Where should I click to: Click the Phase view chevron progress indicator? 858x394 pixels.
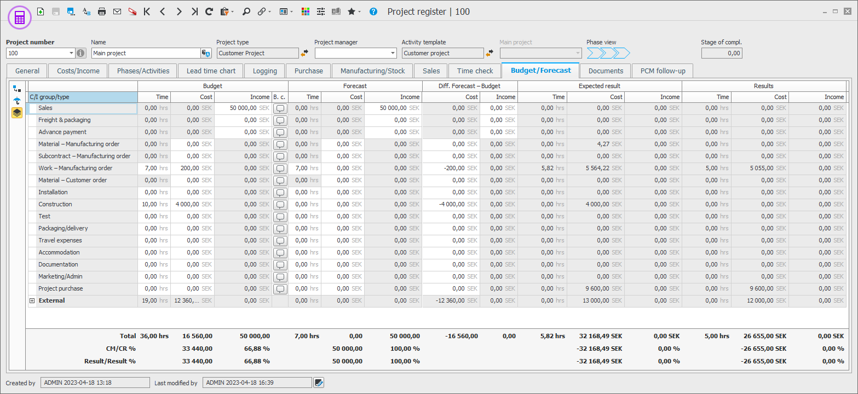pyautogui.click(x=608, y=53)
